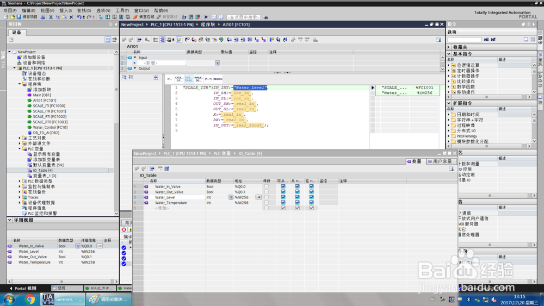544x306 pixels.
Task: Click the project search input field
Action: (x=244, y=17)
